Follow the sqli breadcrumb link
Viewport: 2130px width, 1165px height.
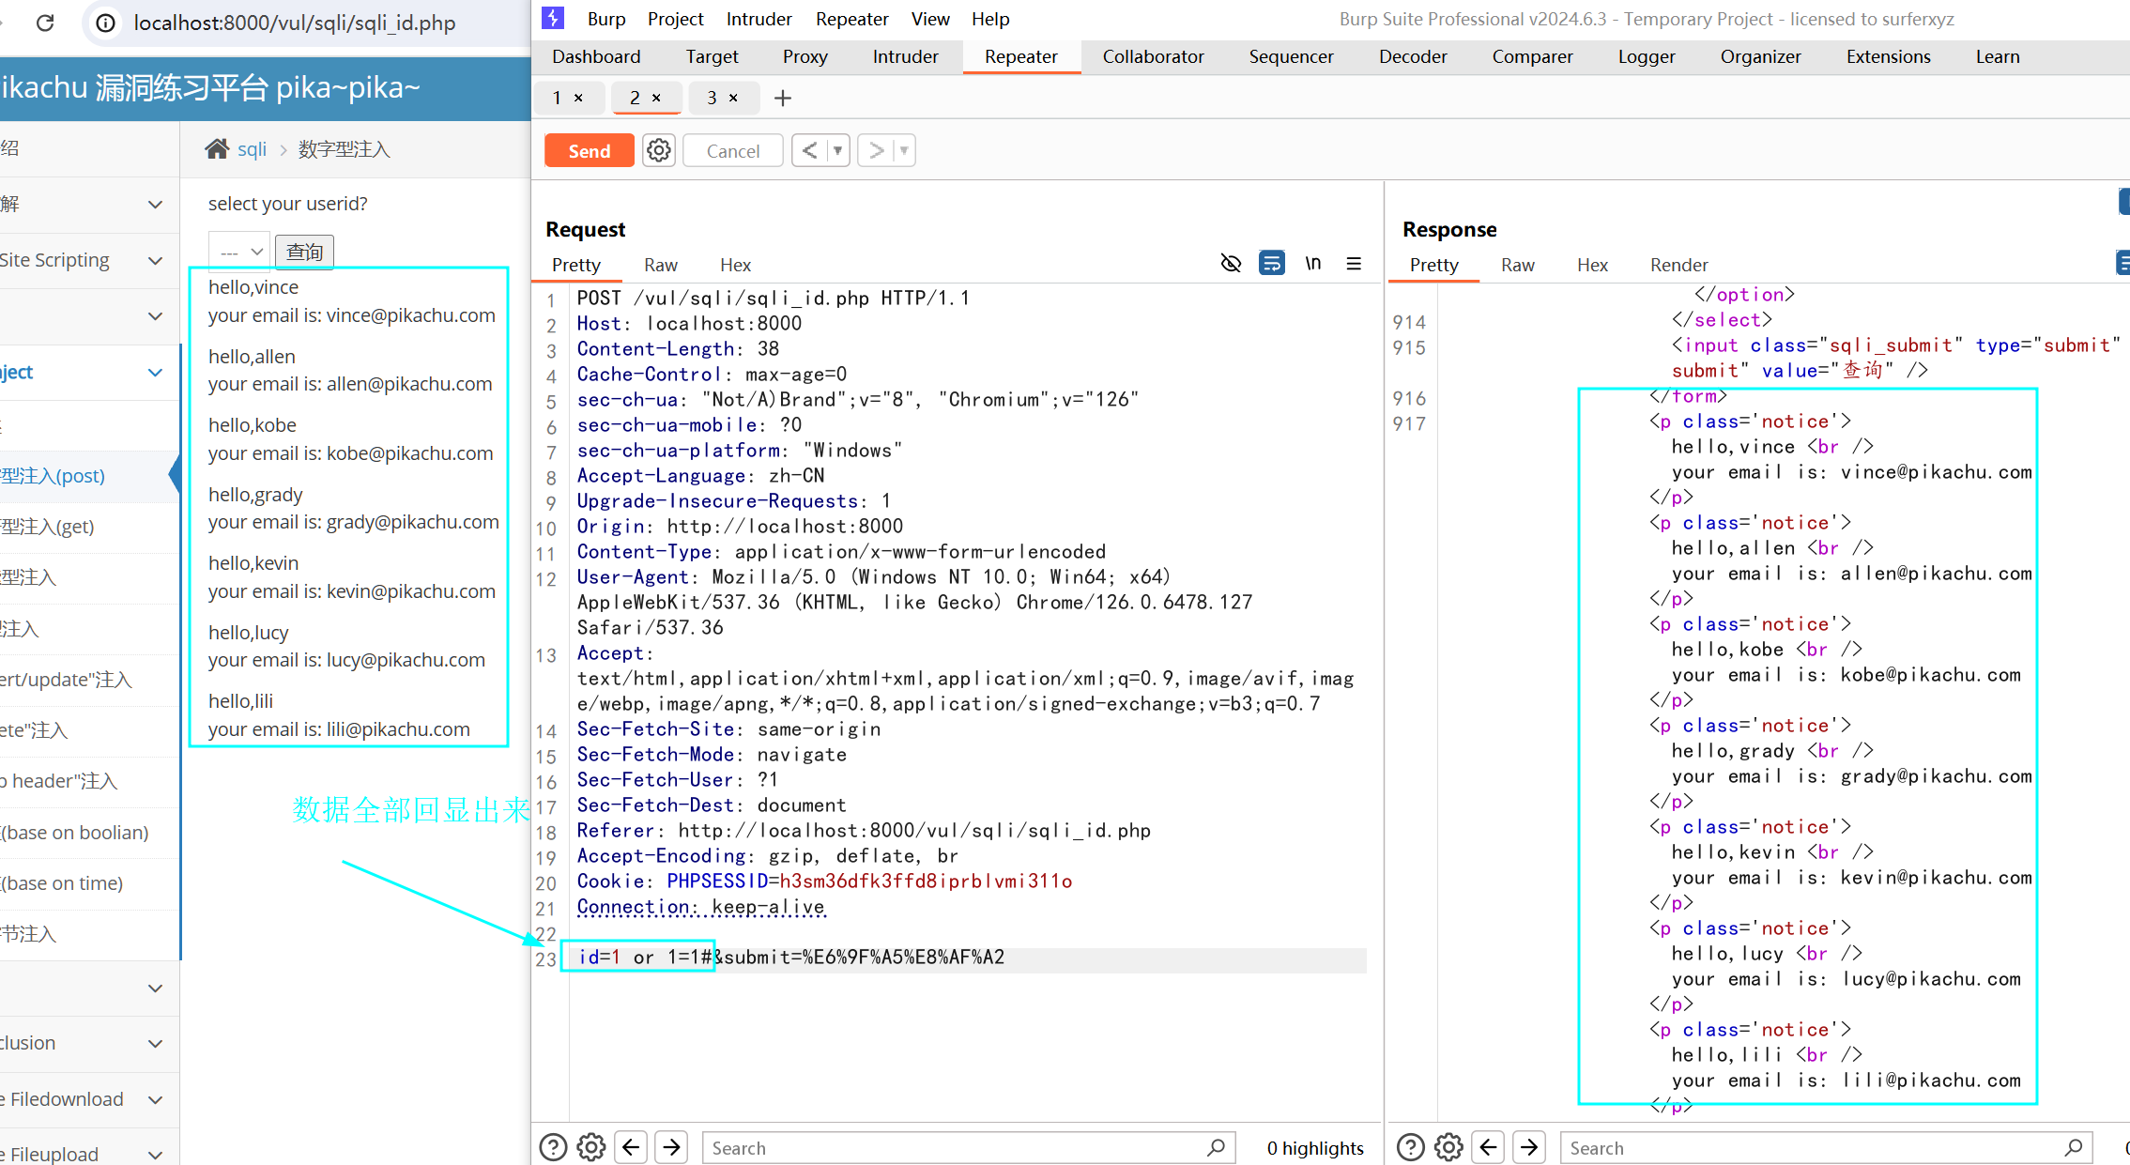pos(252,149)
